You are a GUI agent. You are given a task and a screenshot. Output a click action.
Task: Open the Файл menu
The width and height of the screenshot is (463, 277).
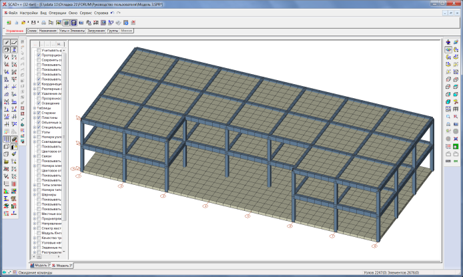tap(11, 13)
